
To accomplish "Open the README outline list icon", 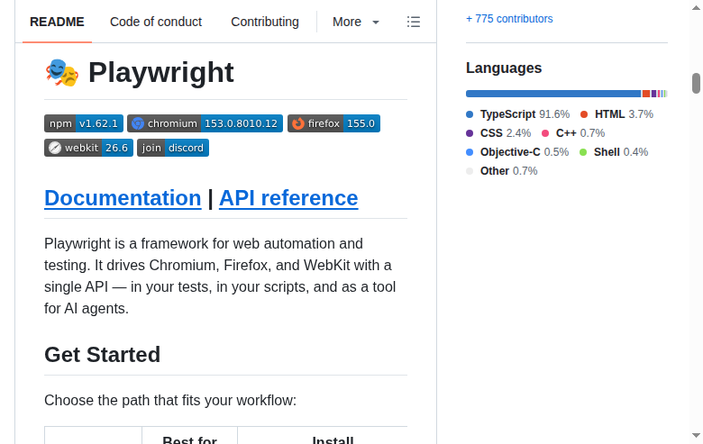I will [414, 22].
